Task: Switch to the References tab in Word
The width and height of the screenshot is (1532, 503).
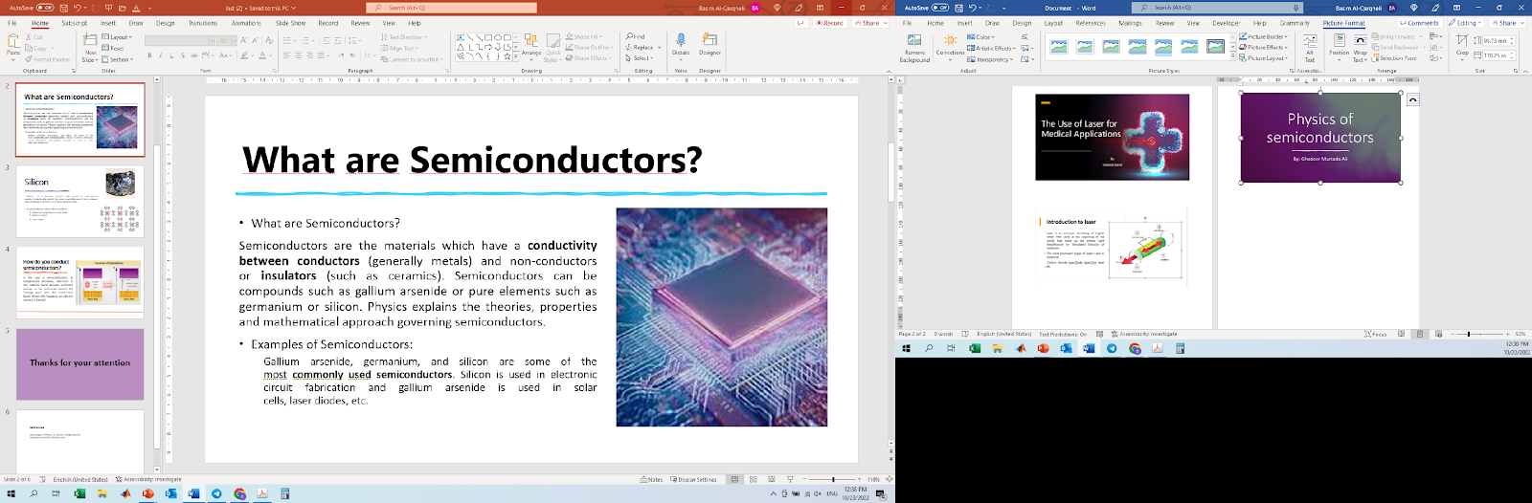Action: [1090, 23]
